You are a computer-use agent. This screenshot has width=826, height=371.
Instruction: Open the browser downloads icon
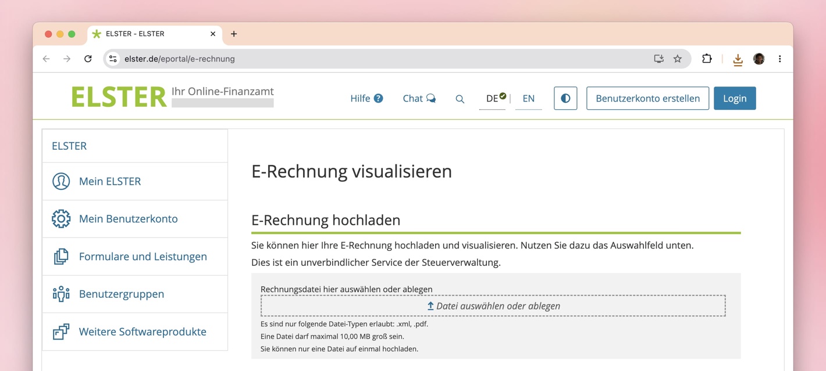click(x=738, y=59)
